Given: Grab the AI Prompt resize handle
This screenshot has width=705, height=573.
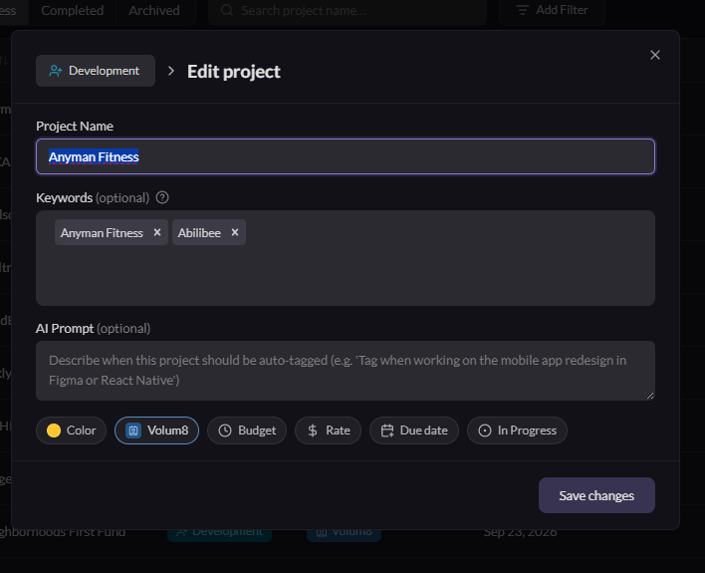Looking at the screenshot, I should 650,396.
